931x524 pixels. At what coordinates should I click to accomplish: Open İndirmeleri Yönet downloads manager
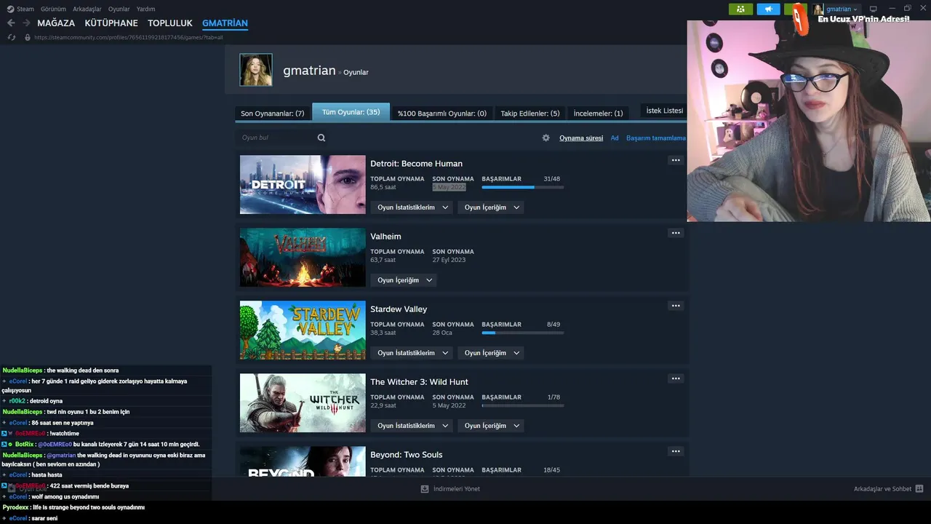pos(457,489)
